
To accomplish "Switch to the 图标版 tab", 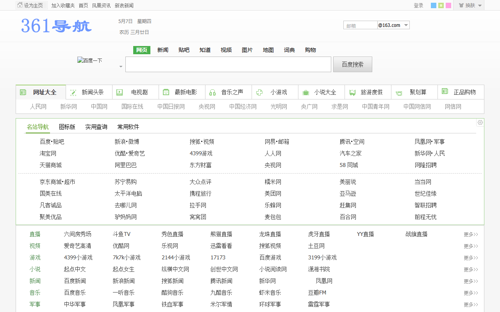I will point(67,127).
